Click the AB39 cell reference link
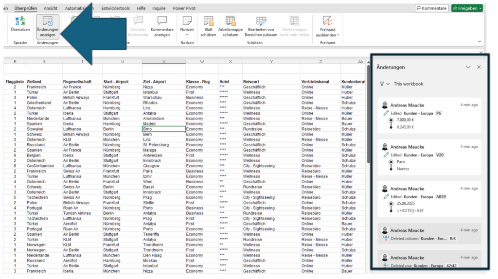The width and height of the screenshot is (498, 279). [441, 196]
